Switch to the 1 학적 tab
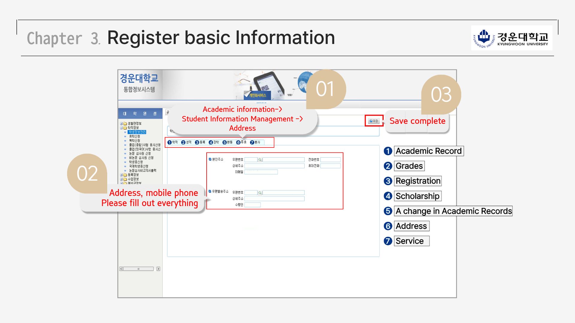 click(x=173, y=142)
